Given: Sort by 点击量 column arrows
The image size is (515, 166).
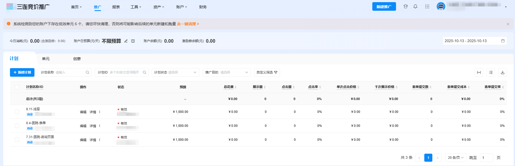Looking at the screenshot, I should [x=294, y=87].
